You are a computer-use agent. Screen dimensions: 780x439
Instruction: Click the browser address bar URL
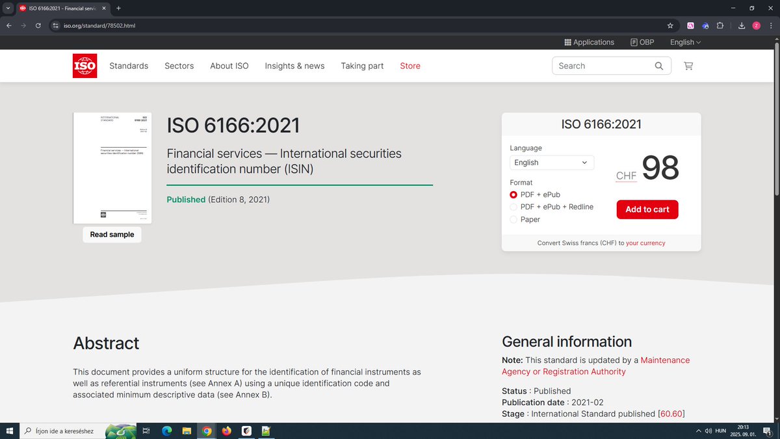tap(99, 25)
